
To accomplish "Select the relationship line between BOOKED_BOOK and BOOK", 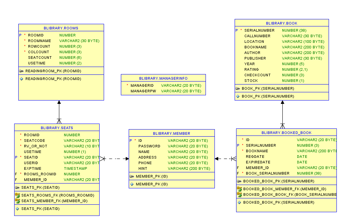I will [282, 115].
